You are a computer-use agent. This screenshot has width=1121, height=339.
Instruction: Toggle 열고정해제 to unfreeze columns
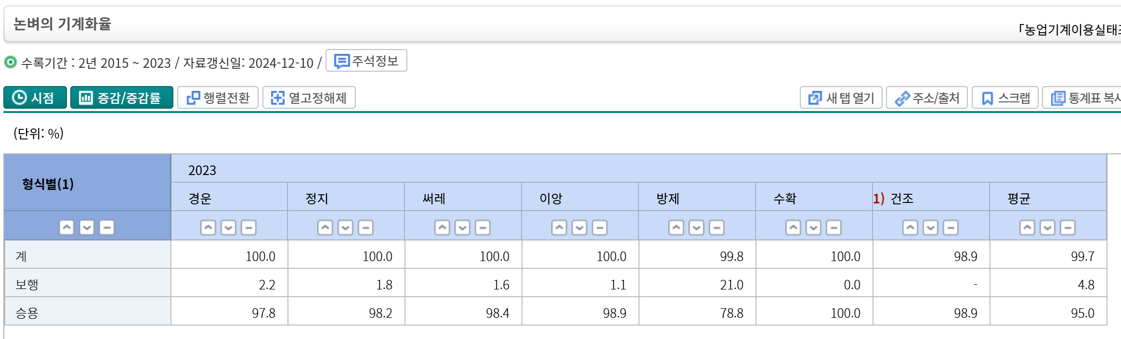click(309, 98)
